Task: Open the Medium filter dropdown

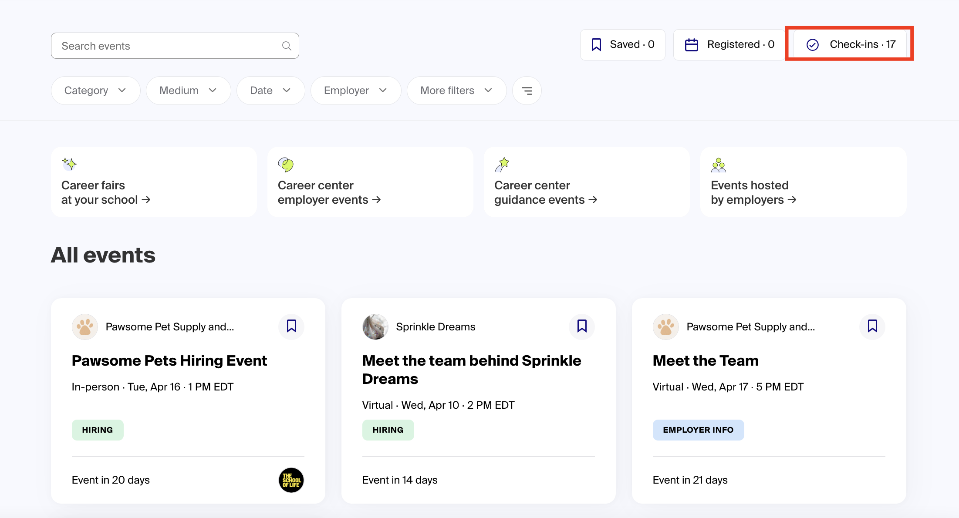Action: click(188, 91)
